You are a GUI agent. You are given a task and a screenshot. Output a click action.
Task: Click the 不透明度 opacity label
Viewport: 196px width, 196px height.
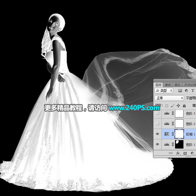point(191,98)
